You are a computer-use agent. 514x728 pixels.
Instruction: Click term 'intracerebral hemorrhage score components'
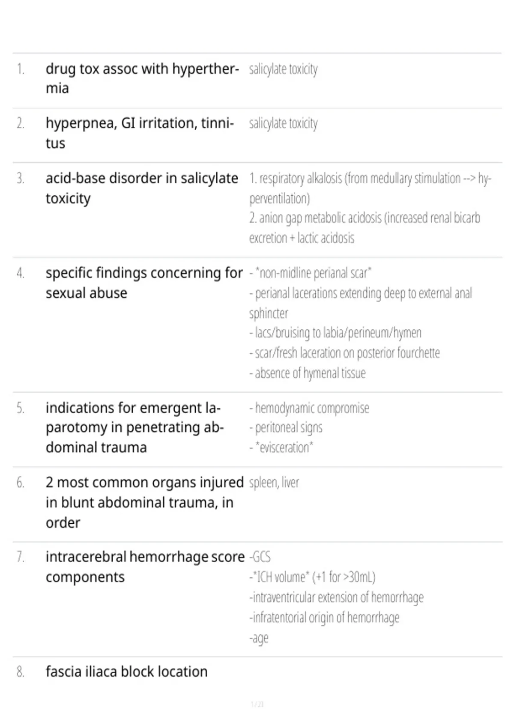pos(145,567)
